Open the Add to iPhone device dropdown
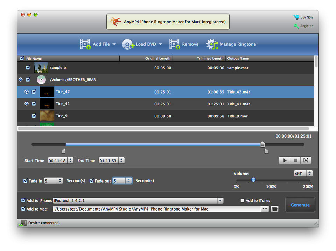This screenshot has height=251, width=336. coord(220,200)
